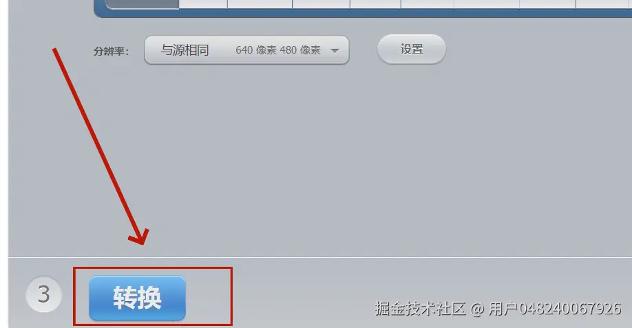Click the 640 像素 480 像素 value text
The image size is (632, 328).
click(x=278, y=50)
